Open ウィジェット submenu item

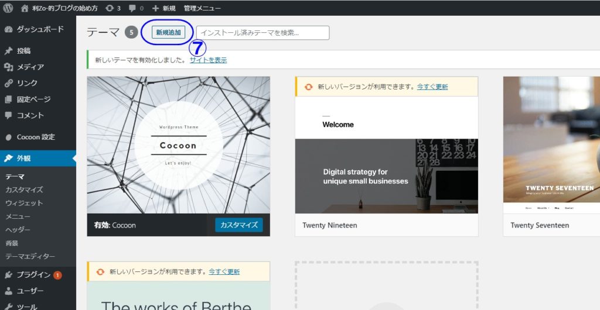tap(24, 203)
